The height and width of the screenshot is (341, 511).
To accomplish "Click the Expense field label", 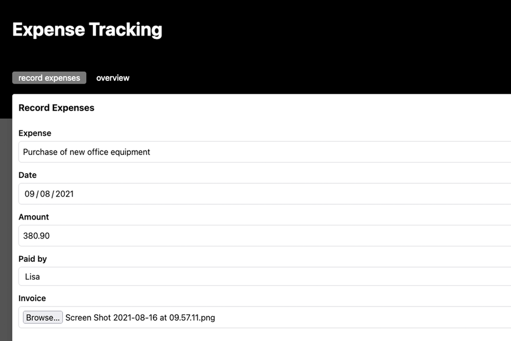I will click(34, 133).
